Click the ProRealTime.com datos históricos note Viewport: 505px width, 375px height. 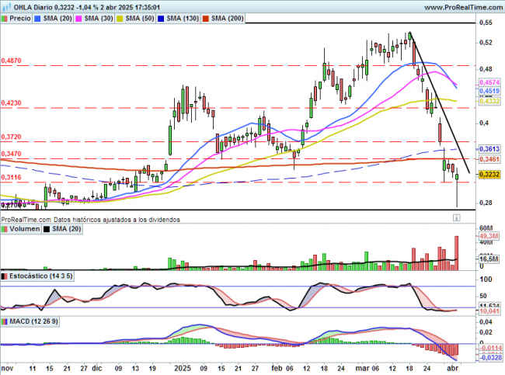point(90,220)
